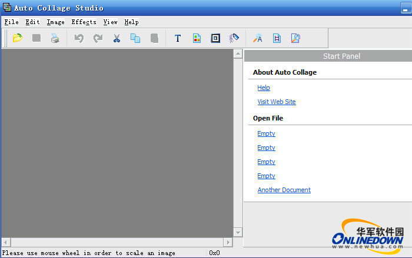The height and width of the screenshot is (258, 412).
Task: Open the second Empty recent file link
Action: click(x=266, y=148)
